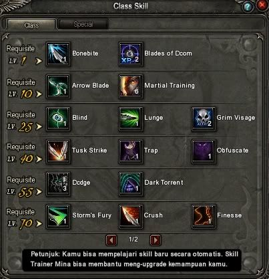
Task: Open the help question mark button
Action: point(248,7)
